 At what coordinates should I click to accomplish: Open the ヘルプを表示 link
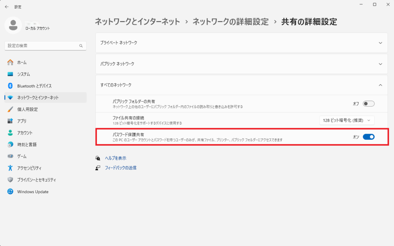[x=116, y=158]
